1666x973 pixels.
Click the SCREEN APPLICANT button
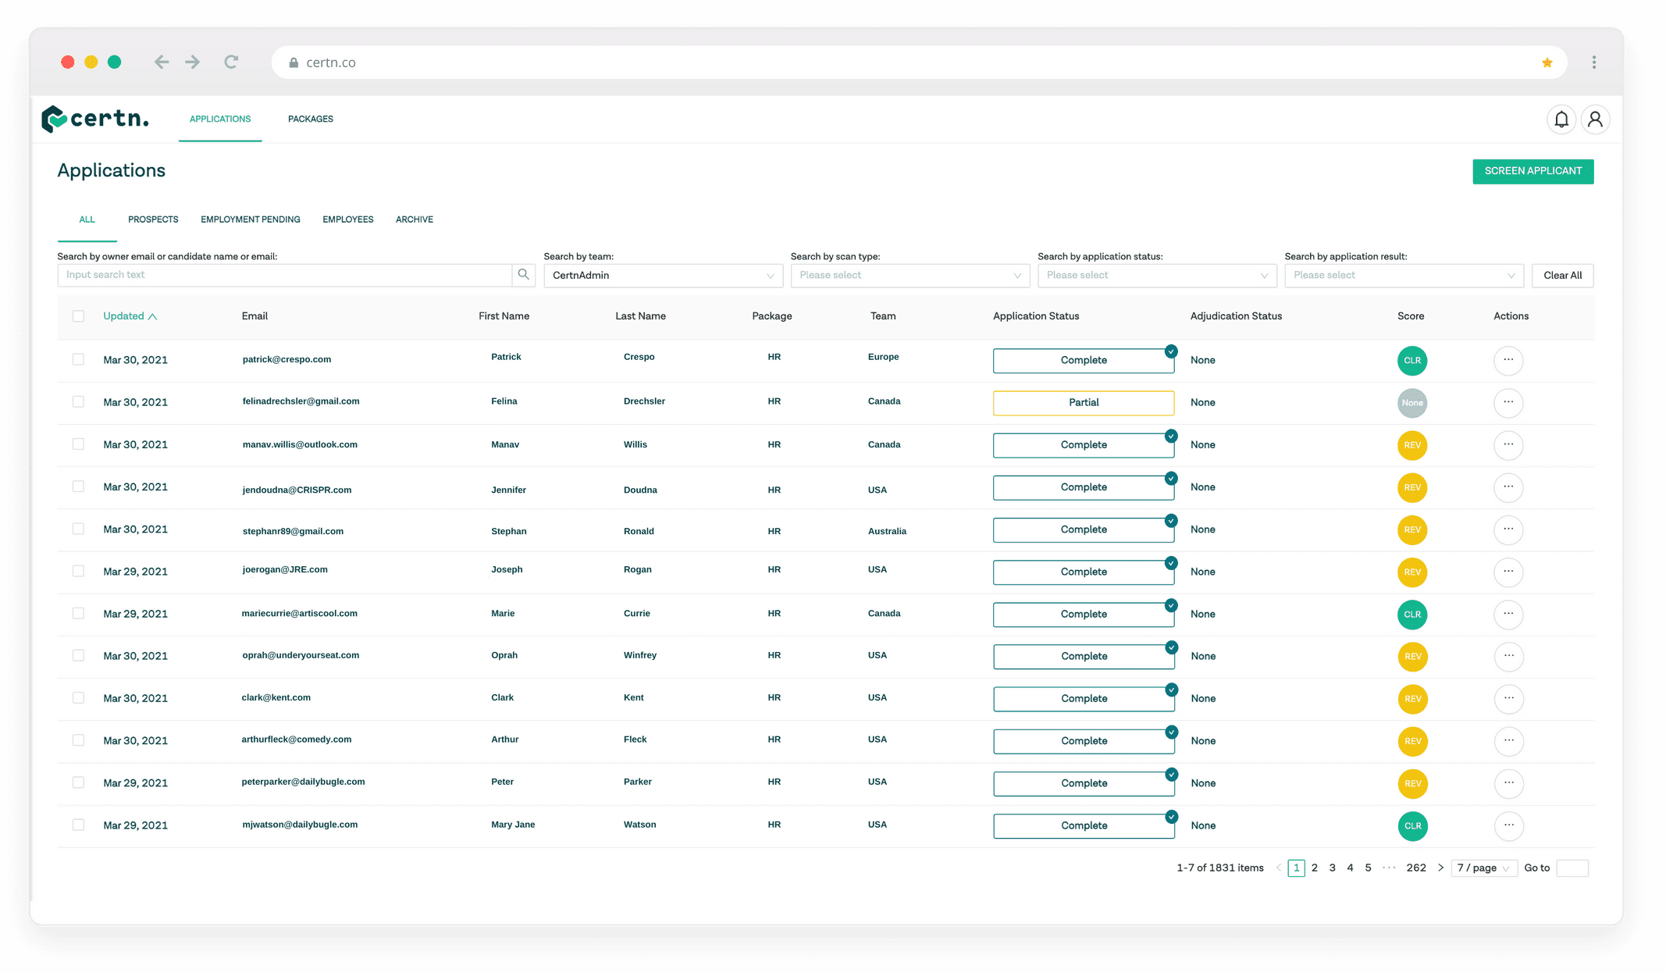click(1533, 171)
